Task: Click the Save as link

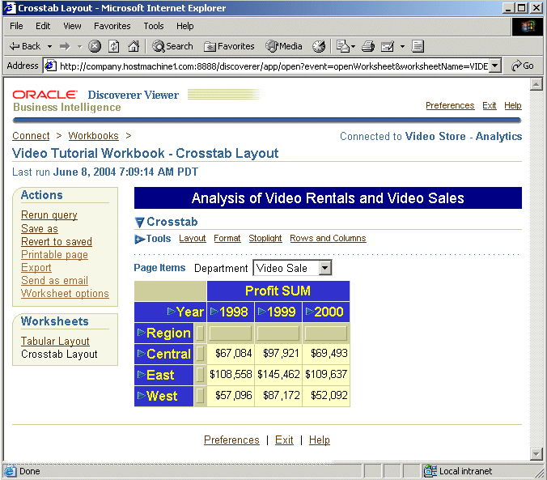Action: [40, 228]
